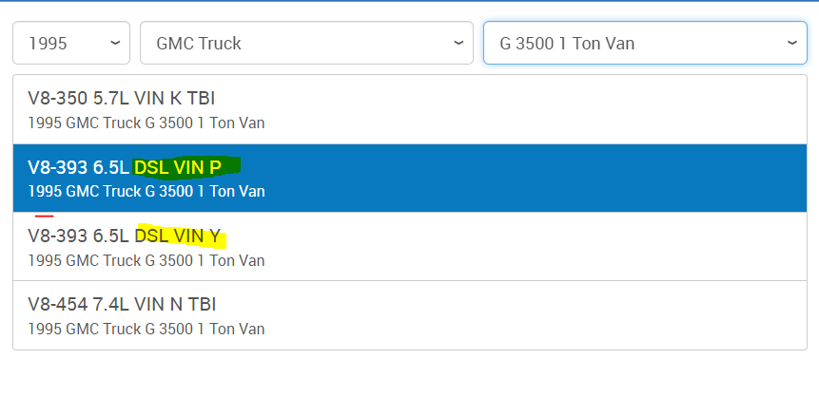Expand the G 3500 1 Ton Van model dropdown

pos(645,43)
